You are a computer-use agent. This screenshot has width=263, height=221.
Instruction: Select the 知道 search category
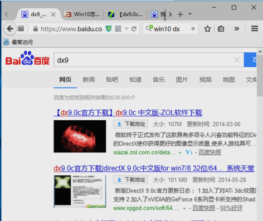coord(135,80)
